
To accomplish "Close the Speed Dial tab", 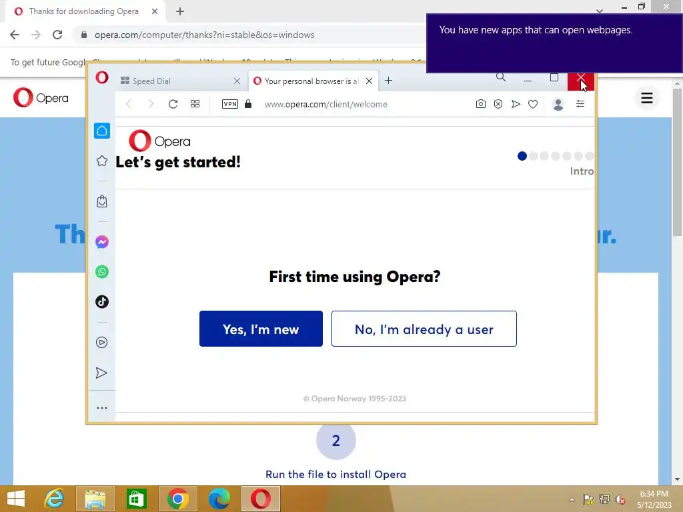I will click(x=237, y=81).
